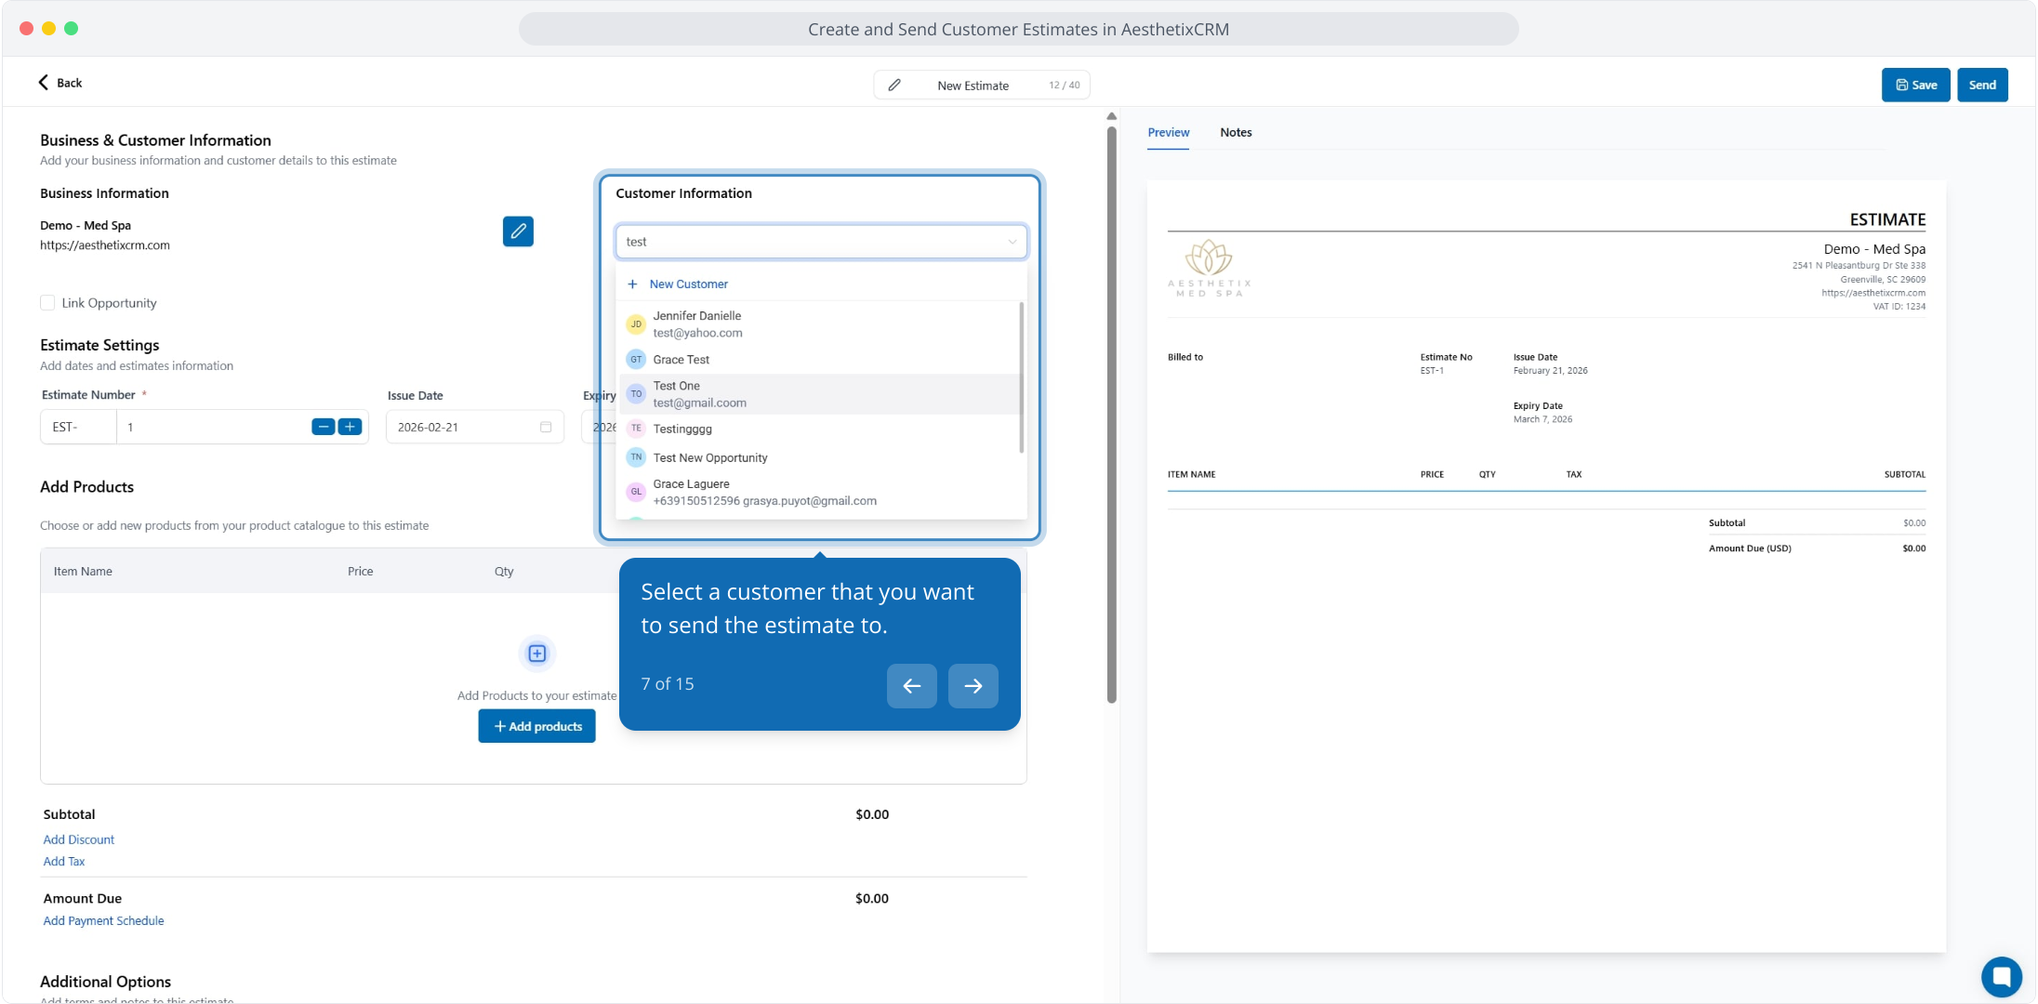Open the Preview tab
The height and width of the screenshot is (1004, 2038).
pos(1168,132)
